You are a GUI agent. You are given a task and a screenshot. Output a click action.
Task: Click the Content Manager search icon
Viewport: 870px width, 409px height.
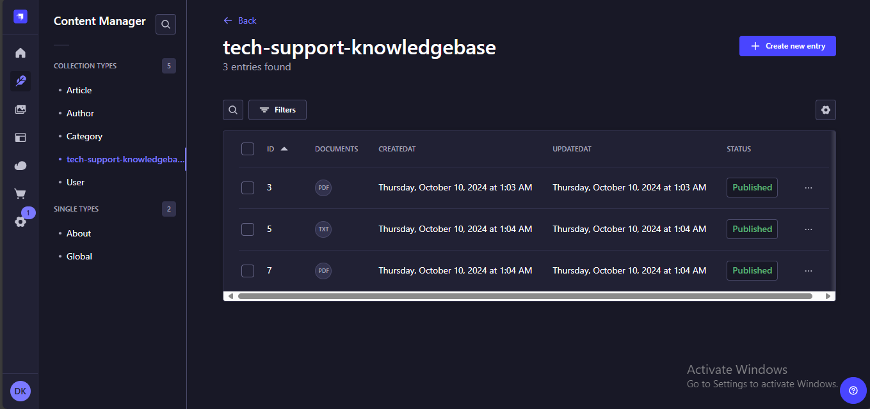[166, 24]
